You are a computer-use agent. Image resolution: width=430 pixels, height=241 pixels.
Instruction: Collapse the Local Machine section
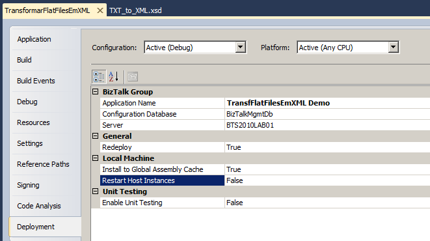pos(95,158)
